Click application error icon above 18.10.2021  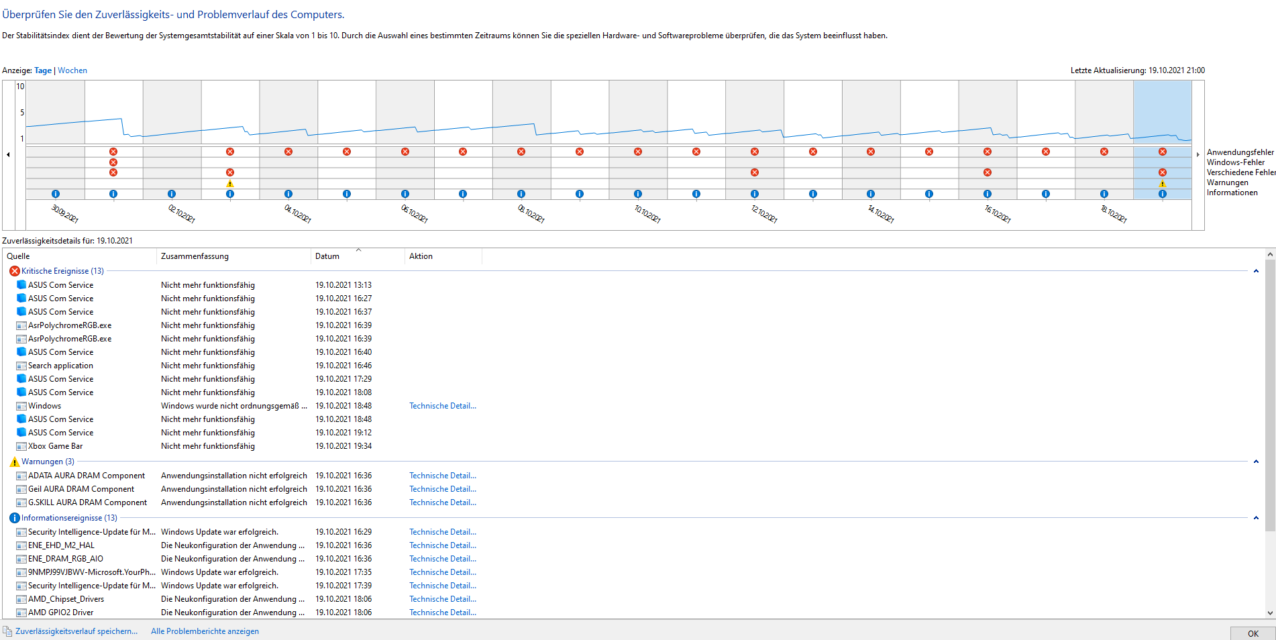[x=1104, y=152]
